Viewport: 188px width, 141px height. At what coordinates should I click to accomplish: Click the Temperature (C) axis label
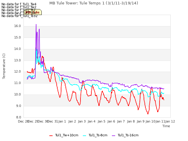pyautogui.click(x=4, y=66)
